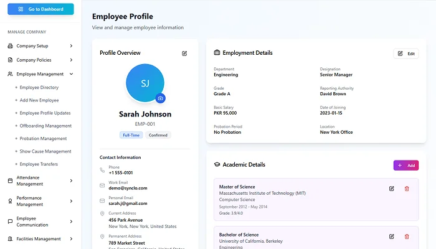Delete the Bachelor of Science record
The height and width of the screenshot is (249, 436).
click(x=407, y=237)
